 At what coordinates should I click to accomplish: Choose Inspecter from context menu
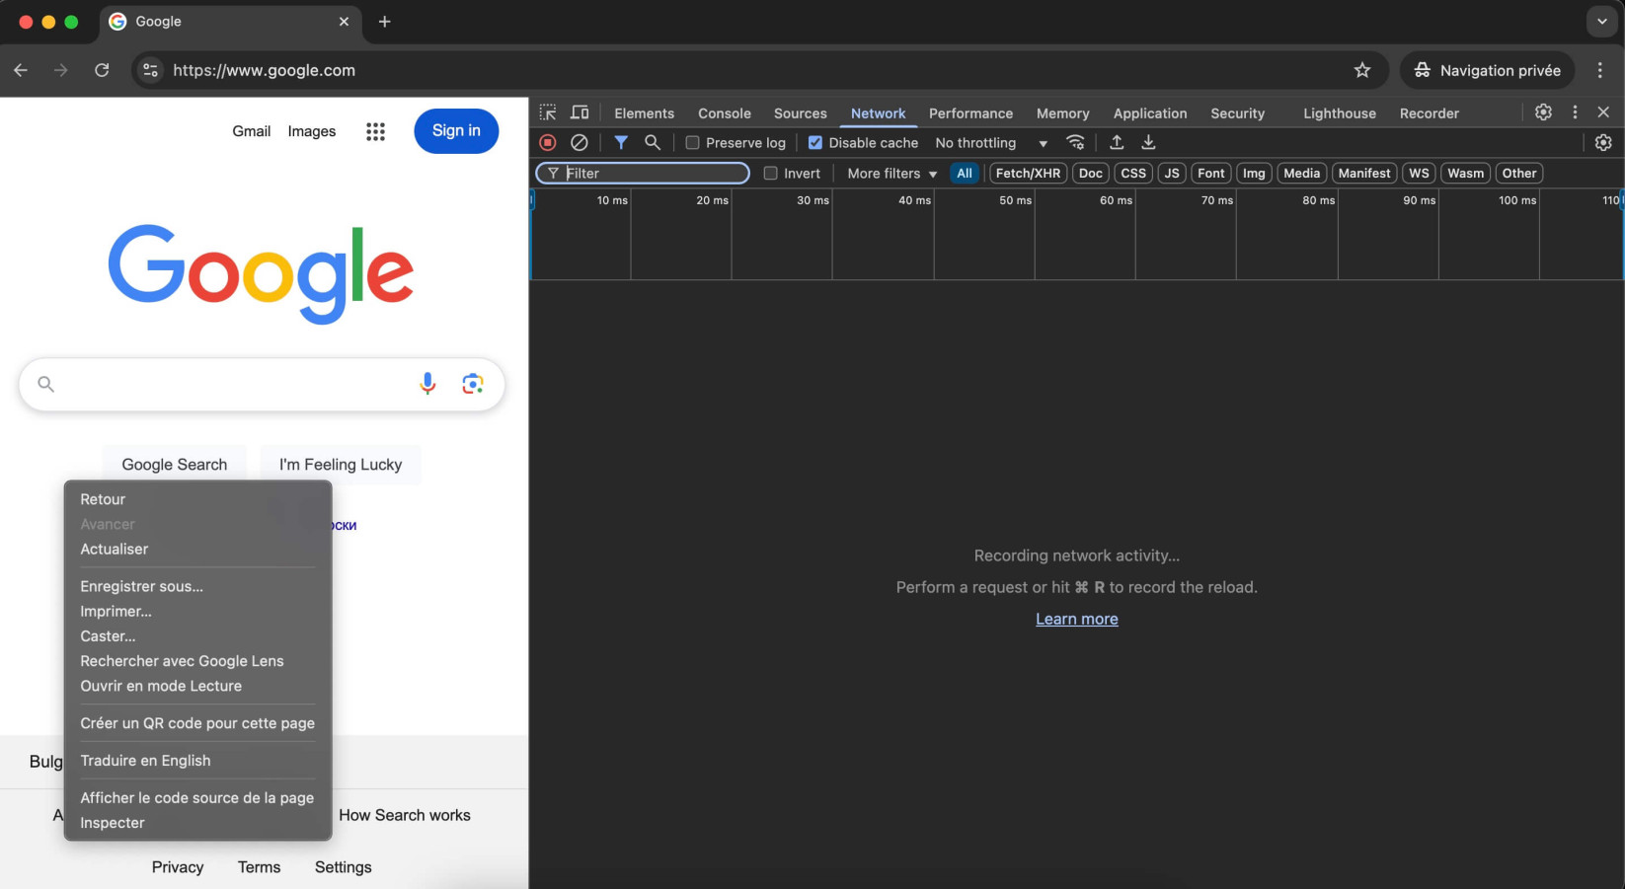click(197, 823)
